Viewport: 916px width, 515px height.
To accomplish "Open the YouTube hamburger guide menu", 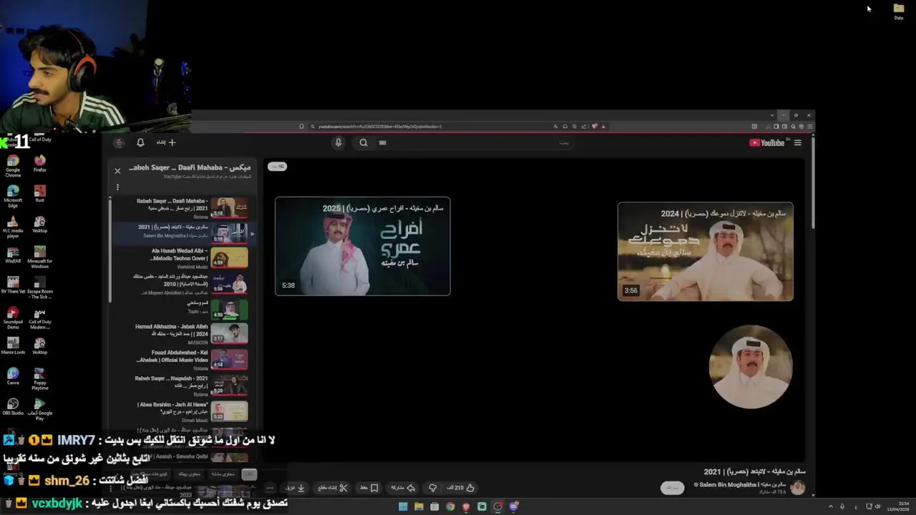I will point(797,142).
